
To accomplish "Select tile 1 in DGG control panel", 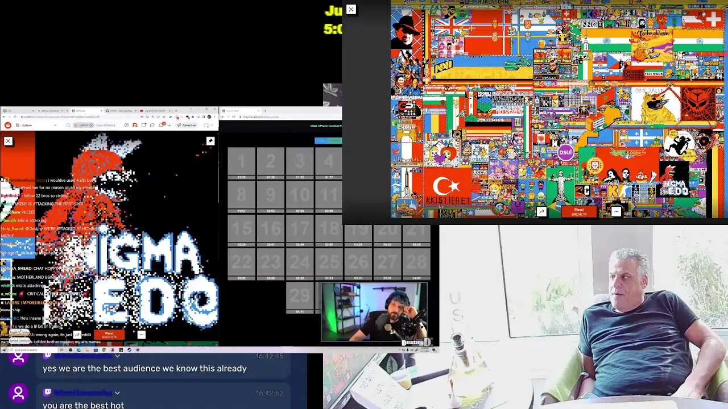I will 242,163.
